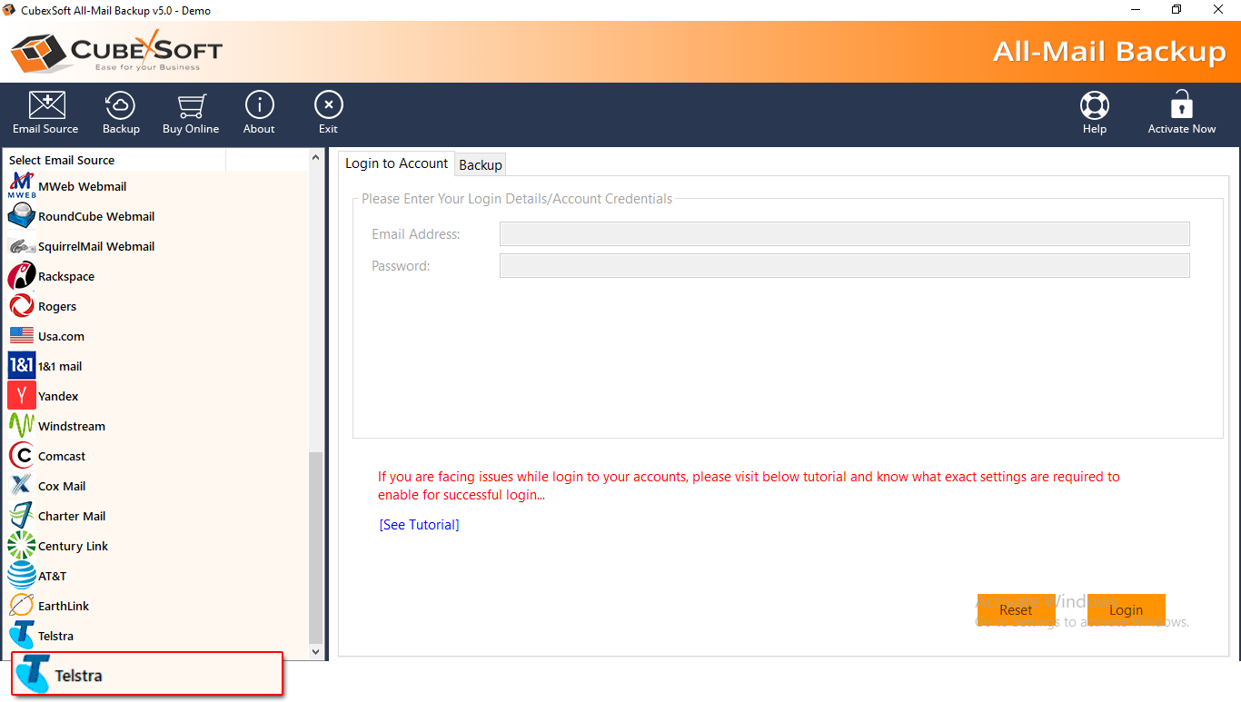Select RoundCube Webmail source
The image size is (1241, 702).
click(95, 216)
